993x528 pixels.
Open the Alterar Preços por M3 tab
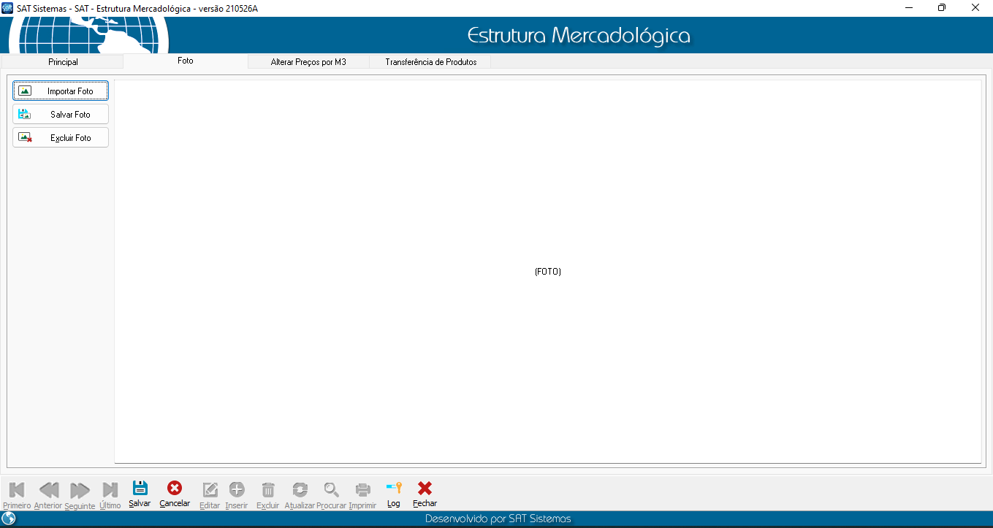(308, 62)
